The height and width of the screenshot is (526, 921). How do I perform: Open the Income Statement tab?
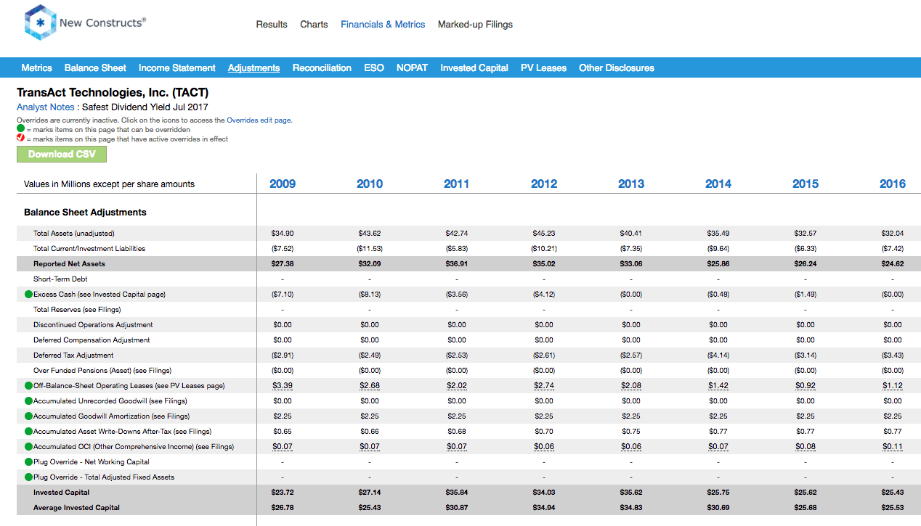click(177, 68)
